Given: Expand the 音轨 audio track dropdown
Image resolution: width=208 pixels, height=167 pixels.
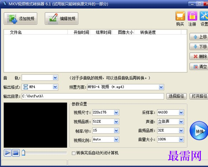Looking at the screenshot, I should 55,78.
